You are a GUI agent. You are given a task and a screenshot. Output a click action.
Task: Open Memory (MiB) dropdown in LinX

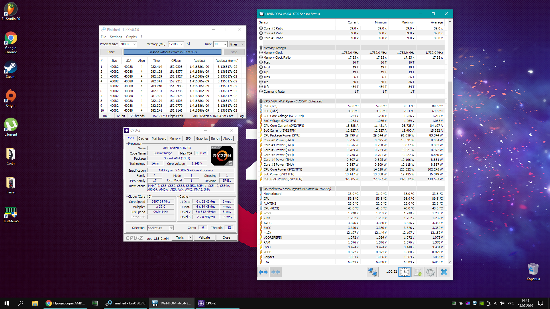tap(181, 44)
